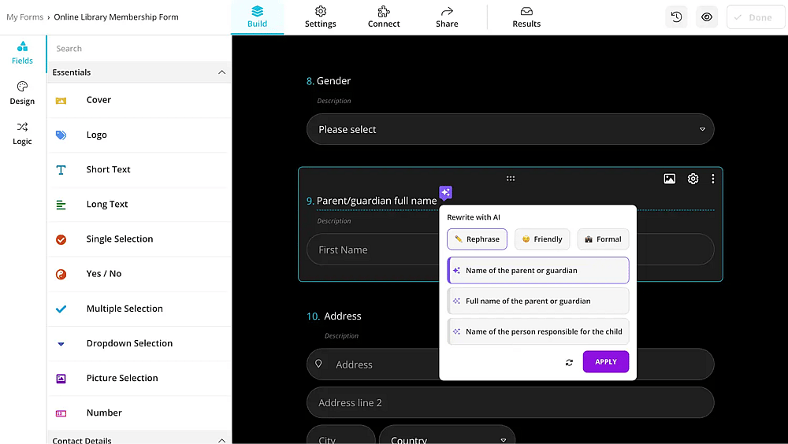Select the Rephrase tone option
Viewport: 788px width, 444px height.
pos(477,239)
